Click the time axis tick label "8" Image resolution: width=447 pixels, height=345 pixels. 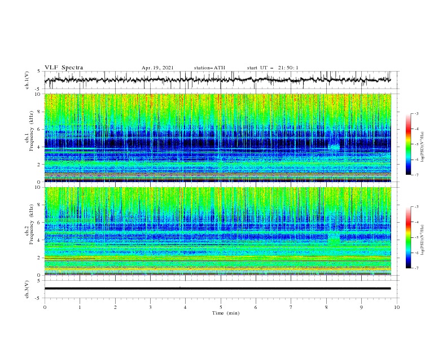[326, 307]
